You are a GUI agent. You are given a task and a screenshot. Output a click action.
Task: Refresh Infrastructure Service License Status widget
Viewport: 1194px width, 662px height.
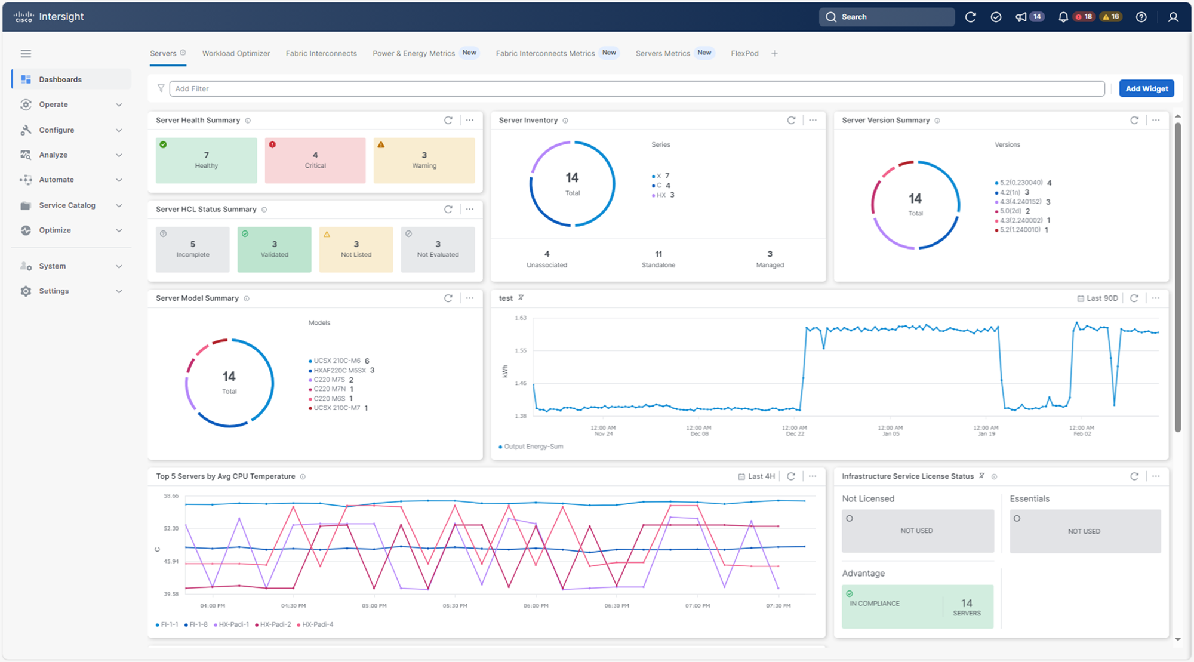point(1134,476)
